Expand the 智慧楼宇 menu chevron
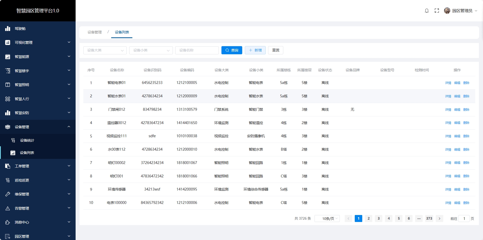Viewport: 483px width, 240px height. [69, 70]
